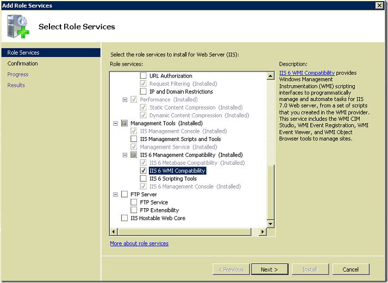Close the Add Role Services dialog
Viewport: 388px width, 283px height.
coord(379,5)
